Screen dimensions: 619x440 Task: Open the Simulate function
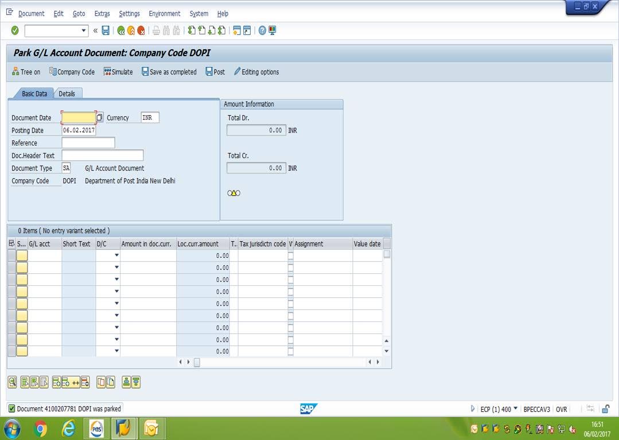point(118,72)
